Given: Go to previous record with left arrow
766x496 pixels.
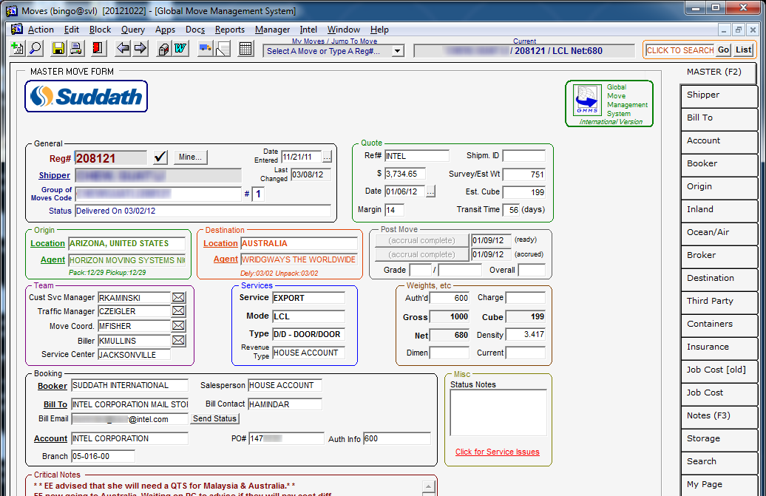Looking at the screenshot, I should tap(122, 48).
